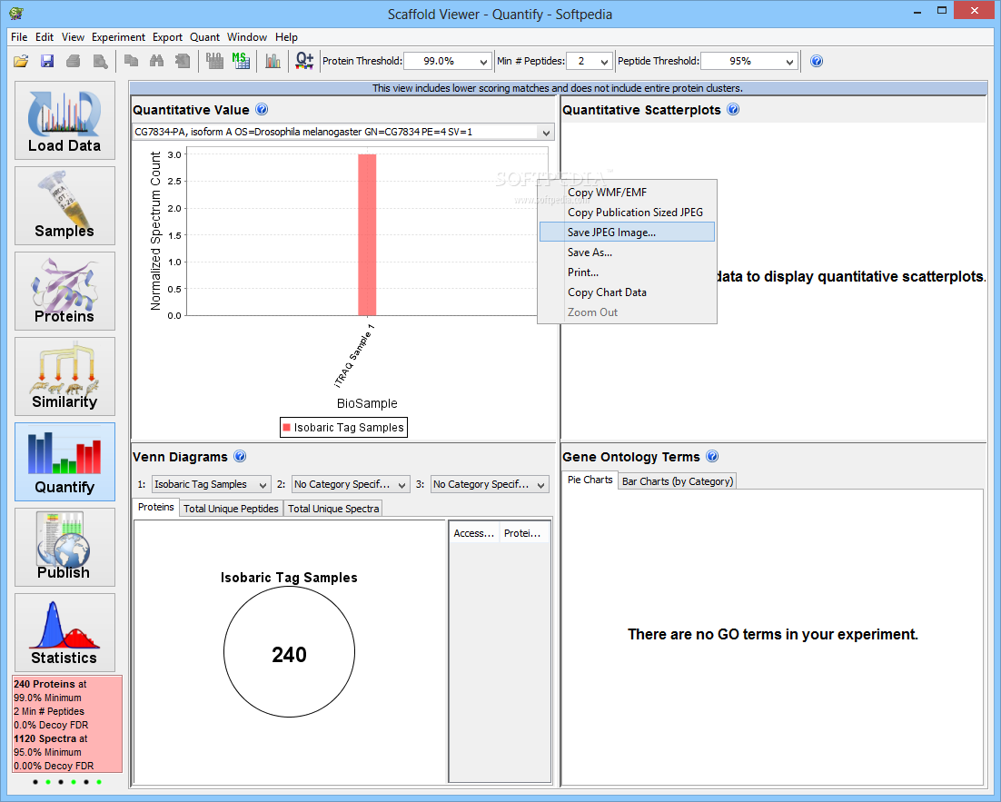Open the Window menu
The image size is (1001, 802).
click(247, 37)
